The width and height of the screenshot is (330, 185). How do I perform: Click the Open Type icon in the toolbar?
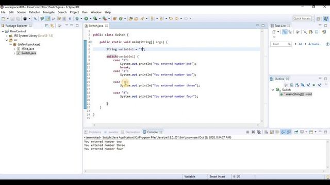click(130, 18)
